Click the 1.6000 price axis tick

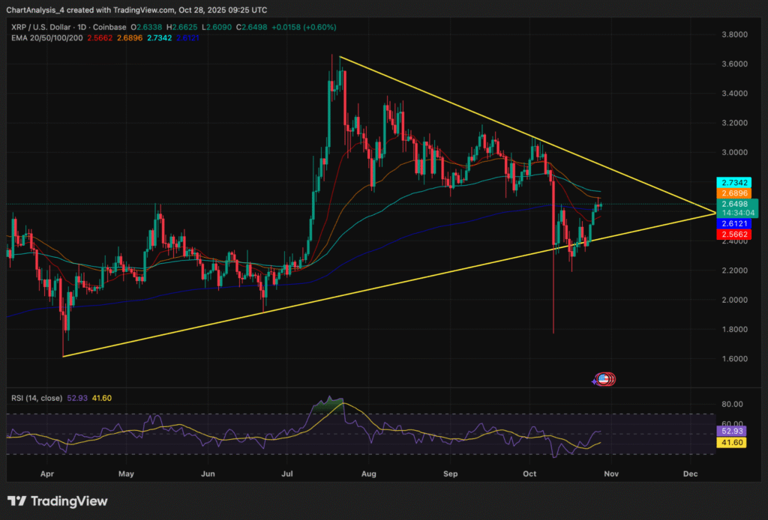pyautogui.click(x=735, y=359)
